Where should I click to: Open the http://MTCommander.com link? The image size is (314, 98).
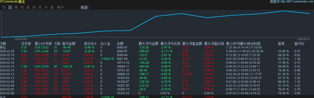297,2
